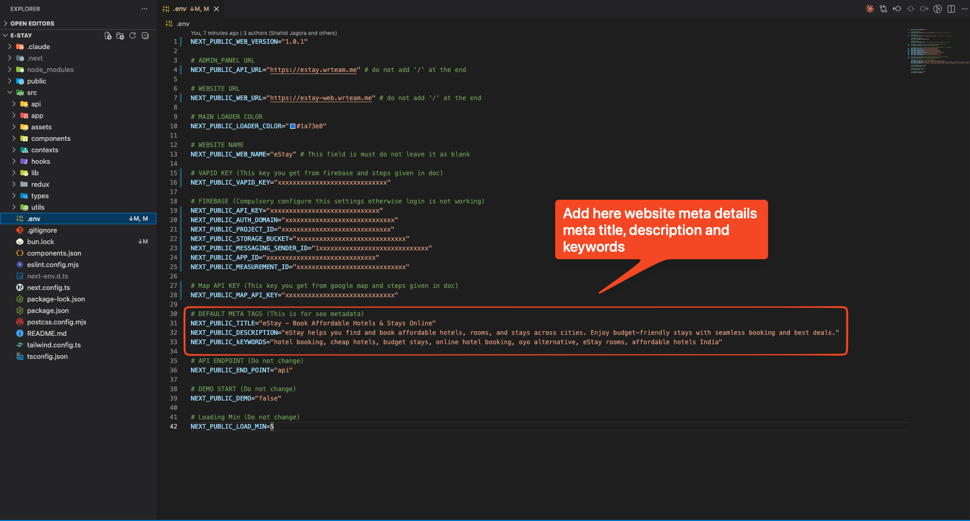Click the .env breadcrumb item
This screenshot has height=521, width=970.
[178, 23]
